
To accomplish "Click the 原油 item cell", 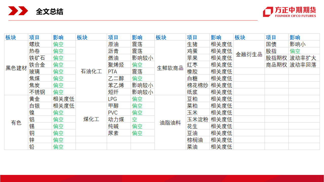I will tap(119, 44).
